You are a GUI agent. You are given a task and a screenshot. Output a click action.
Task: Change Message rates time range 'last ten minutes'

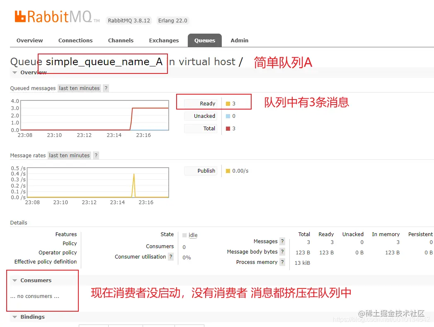(x=69, y=156)
